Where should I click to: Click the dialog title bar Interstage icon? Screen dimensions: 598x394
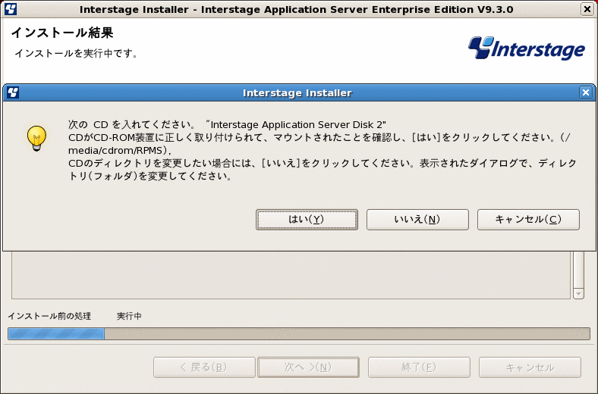pyautogui.click(x=13, y=92)
